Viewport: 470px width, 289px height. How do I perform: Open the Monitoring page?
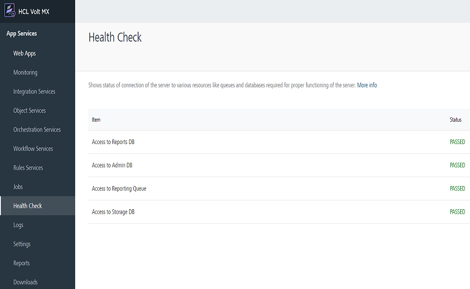pos(25,72)
